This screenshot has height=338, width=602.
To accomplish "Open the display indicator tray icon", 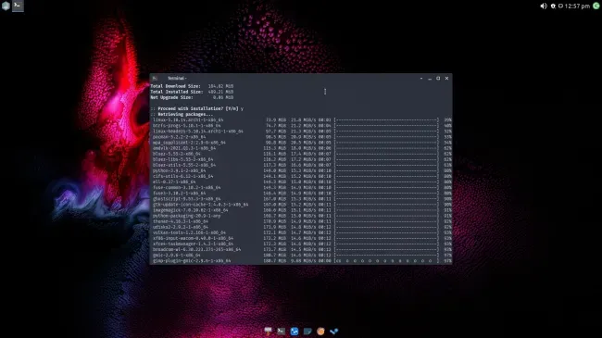I will [x=560, y=6].
